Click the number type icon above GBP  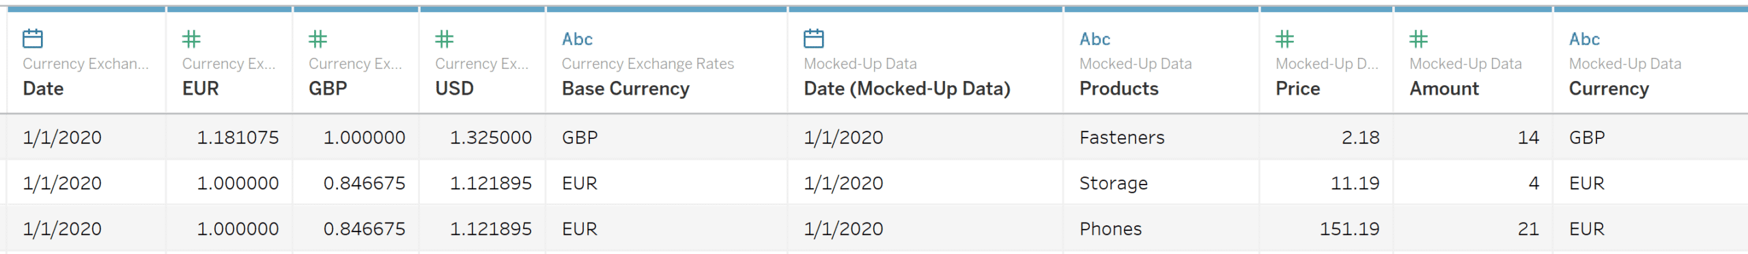(x=318, y=39)
